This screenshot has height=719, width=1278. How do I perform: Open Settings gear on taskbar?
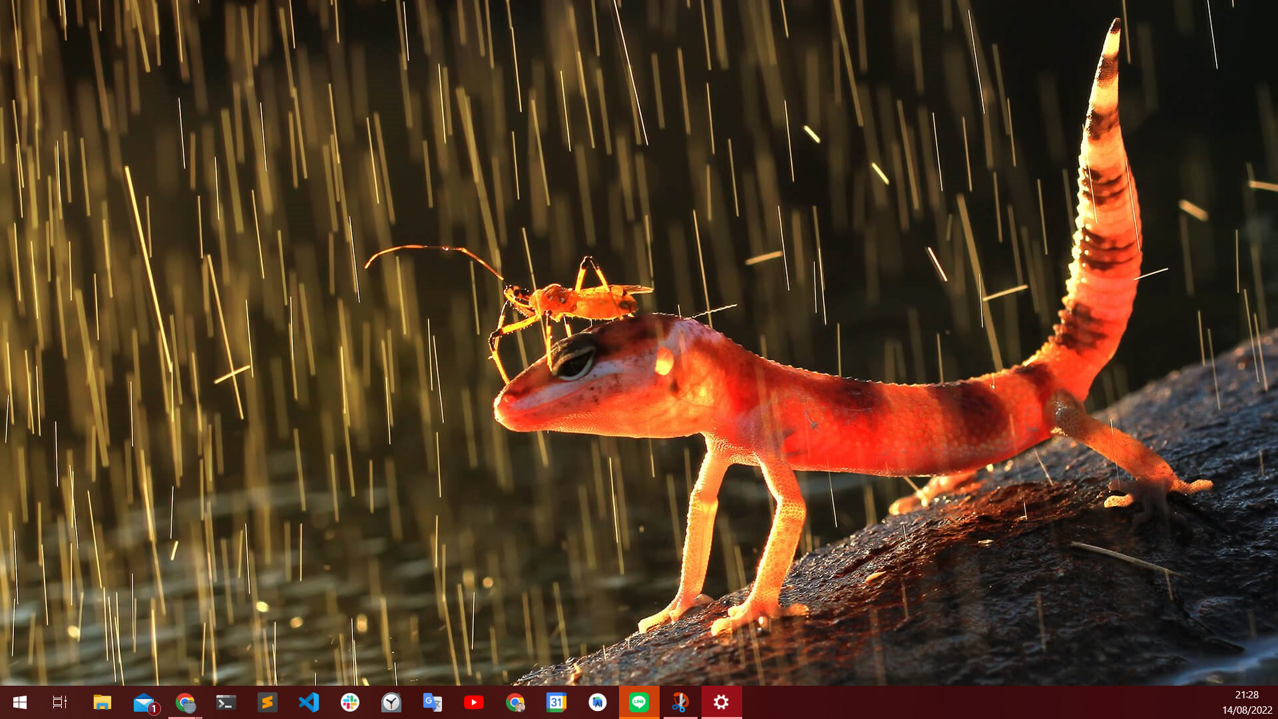(x=722, y=702)
